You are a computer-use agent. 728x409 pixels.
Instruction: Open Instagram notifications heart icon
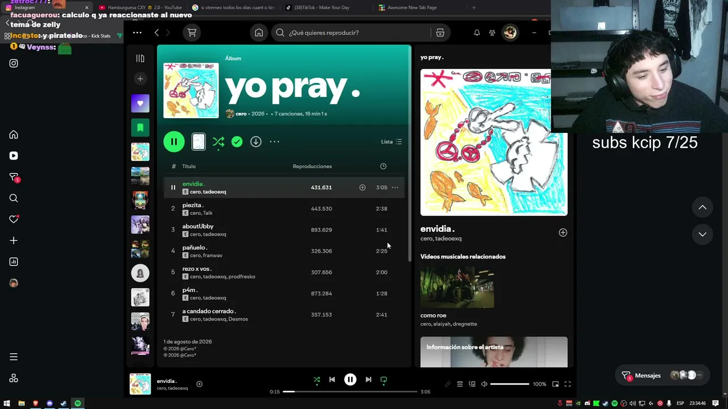(14, 219)
